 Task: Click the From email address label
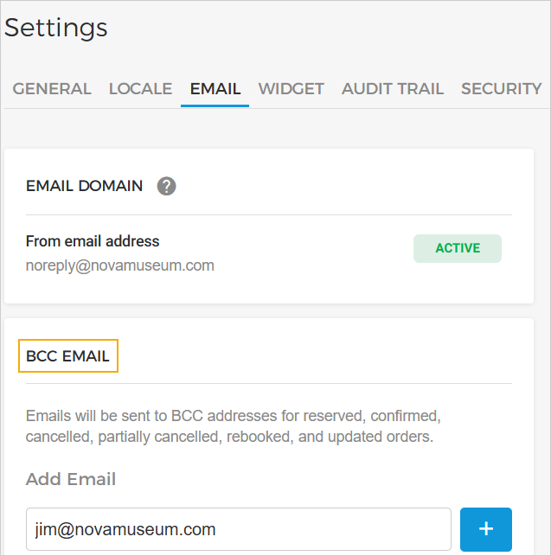tap(93, 241)
